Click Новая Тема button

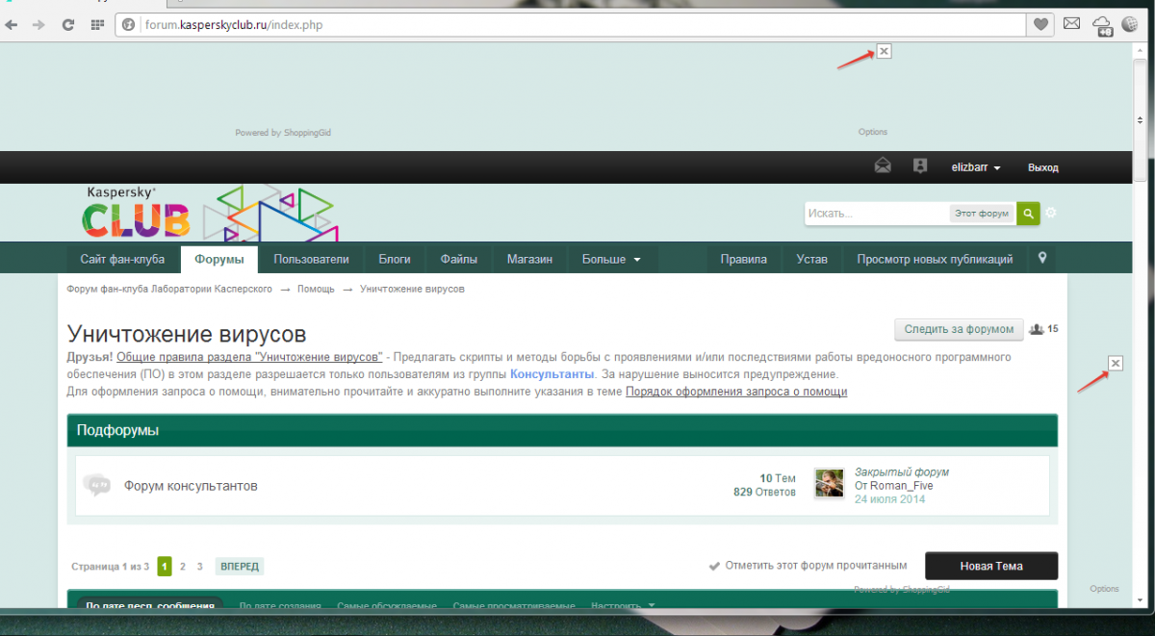991,566
